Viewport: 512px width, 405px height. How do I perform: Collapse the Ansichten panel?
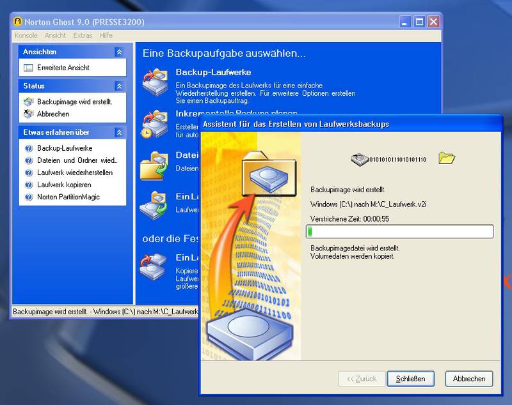[119, 52]
